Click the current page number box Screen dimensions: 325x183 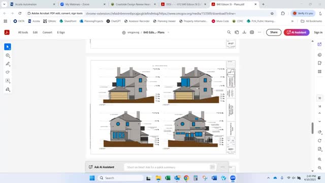pyautogui.click(x=319, y=98)
